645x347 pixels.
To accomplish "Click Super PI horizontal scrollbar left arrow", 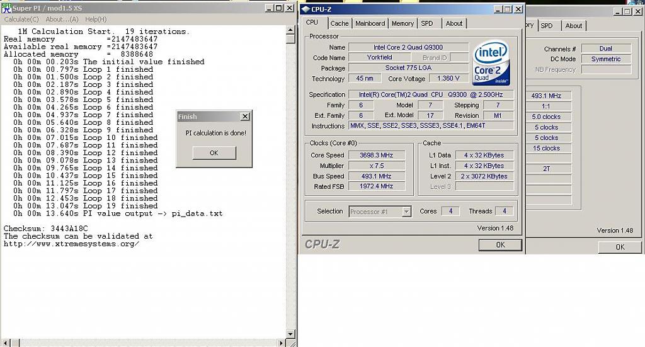I will pyautogui.click(x=5, y=343).
